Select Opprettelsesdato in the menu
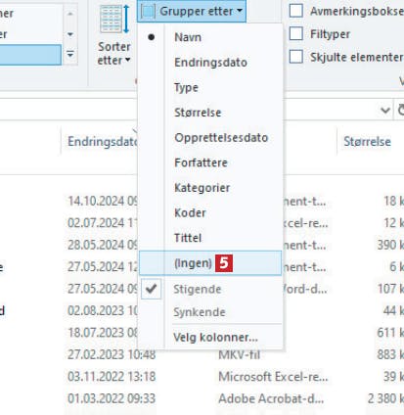 click(x=221, y=138)
